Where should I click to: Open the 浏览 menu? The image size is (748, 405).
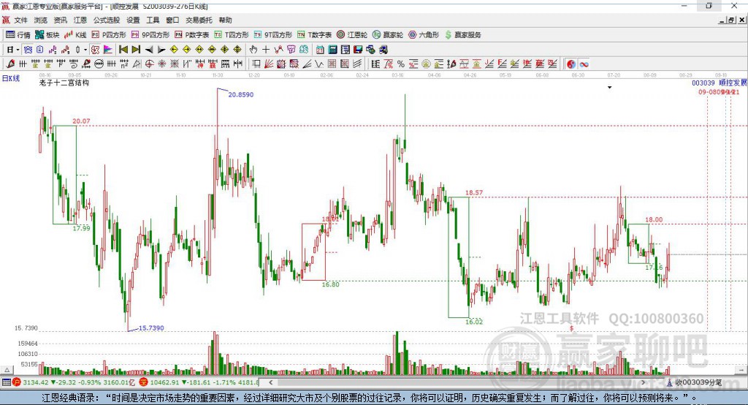(41, 20)
